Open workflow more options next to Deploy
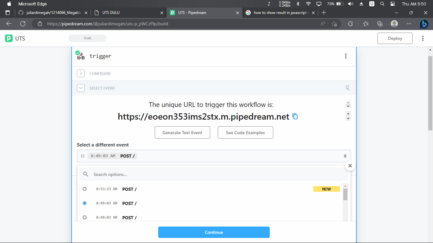Image resolution: width=433 pixels, height=243 pixels. coord(423,38)
